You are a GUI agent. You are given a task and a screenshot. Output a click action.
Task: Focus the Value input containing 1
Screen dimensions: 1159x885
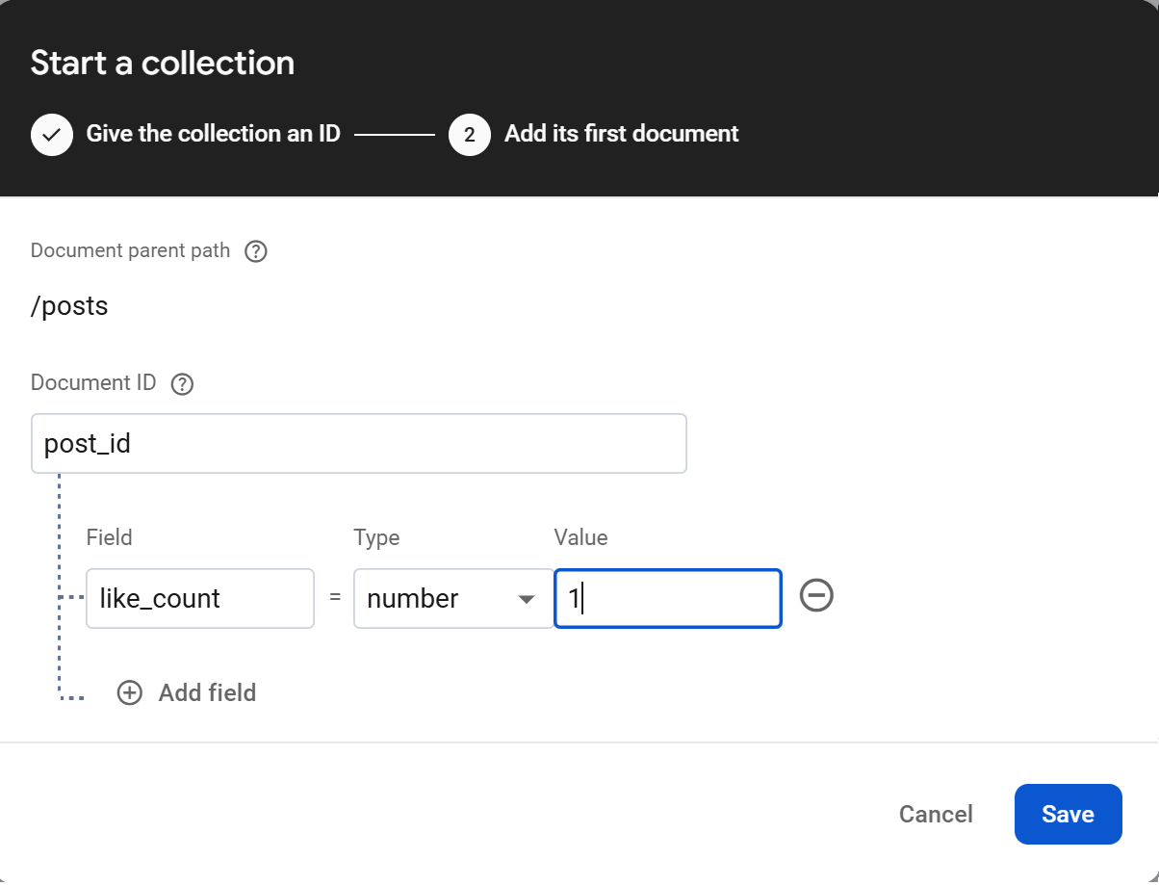coord(668,599)
